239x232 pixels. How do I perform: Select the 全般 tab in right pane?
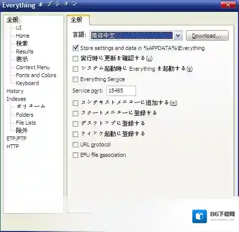pos(78,20)
